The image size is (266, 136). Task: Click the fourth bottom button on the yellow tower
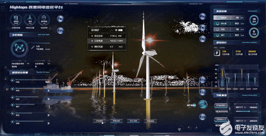click(x=151, y=121)
